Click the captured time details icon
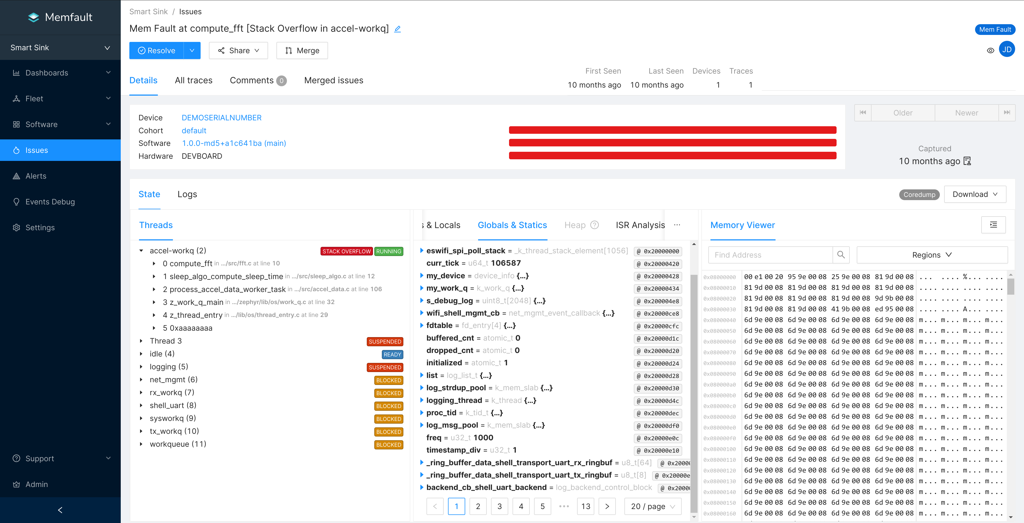Viewport: 1024px width, 523px height. point(968,161)
